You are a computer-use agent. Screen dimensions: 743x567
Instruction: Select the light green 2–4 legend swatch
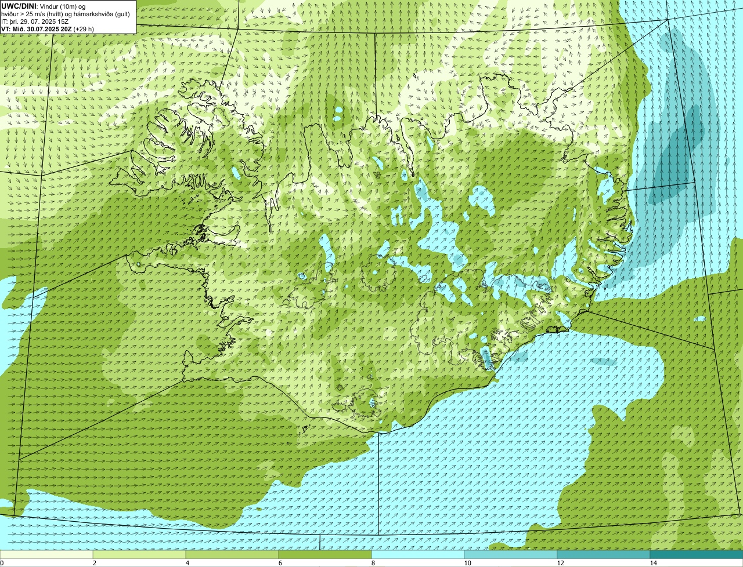139,555
